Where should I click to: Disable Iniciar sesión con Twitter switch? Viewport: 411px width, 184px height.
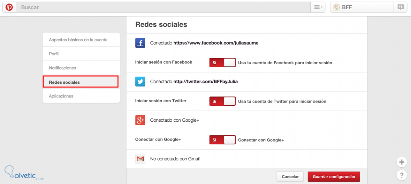[x=223, y=101]
